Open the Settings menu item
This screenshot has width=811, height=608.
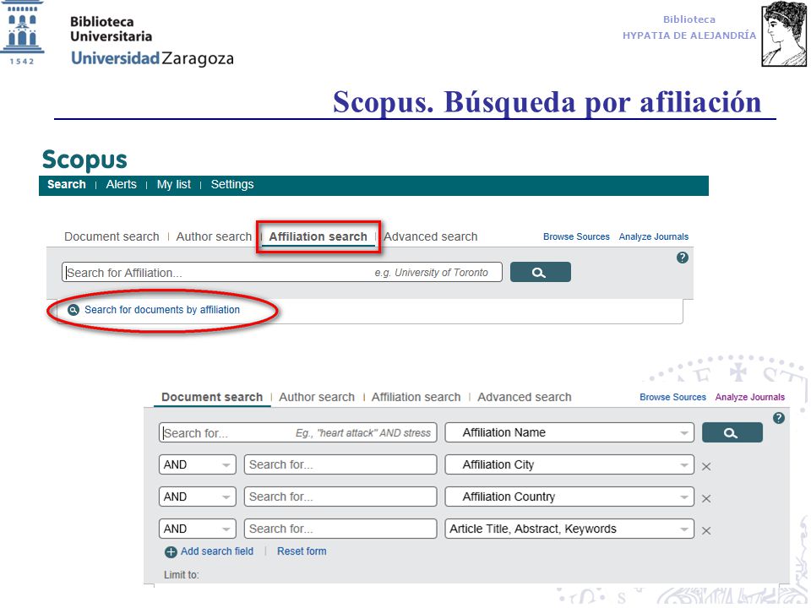(232, 185)
